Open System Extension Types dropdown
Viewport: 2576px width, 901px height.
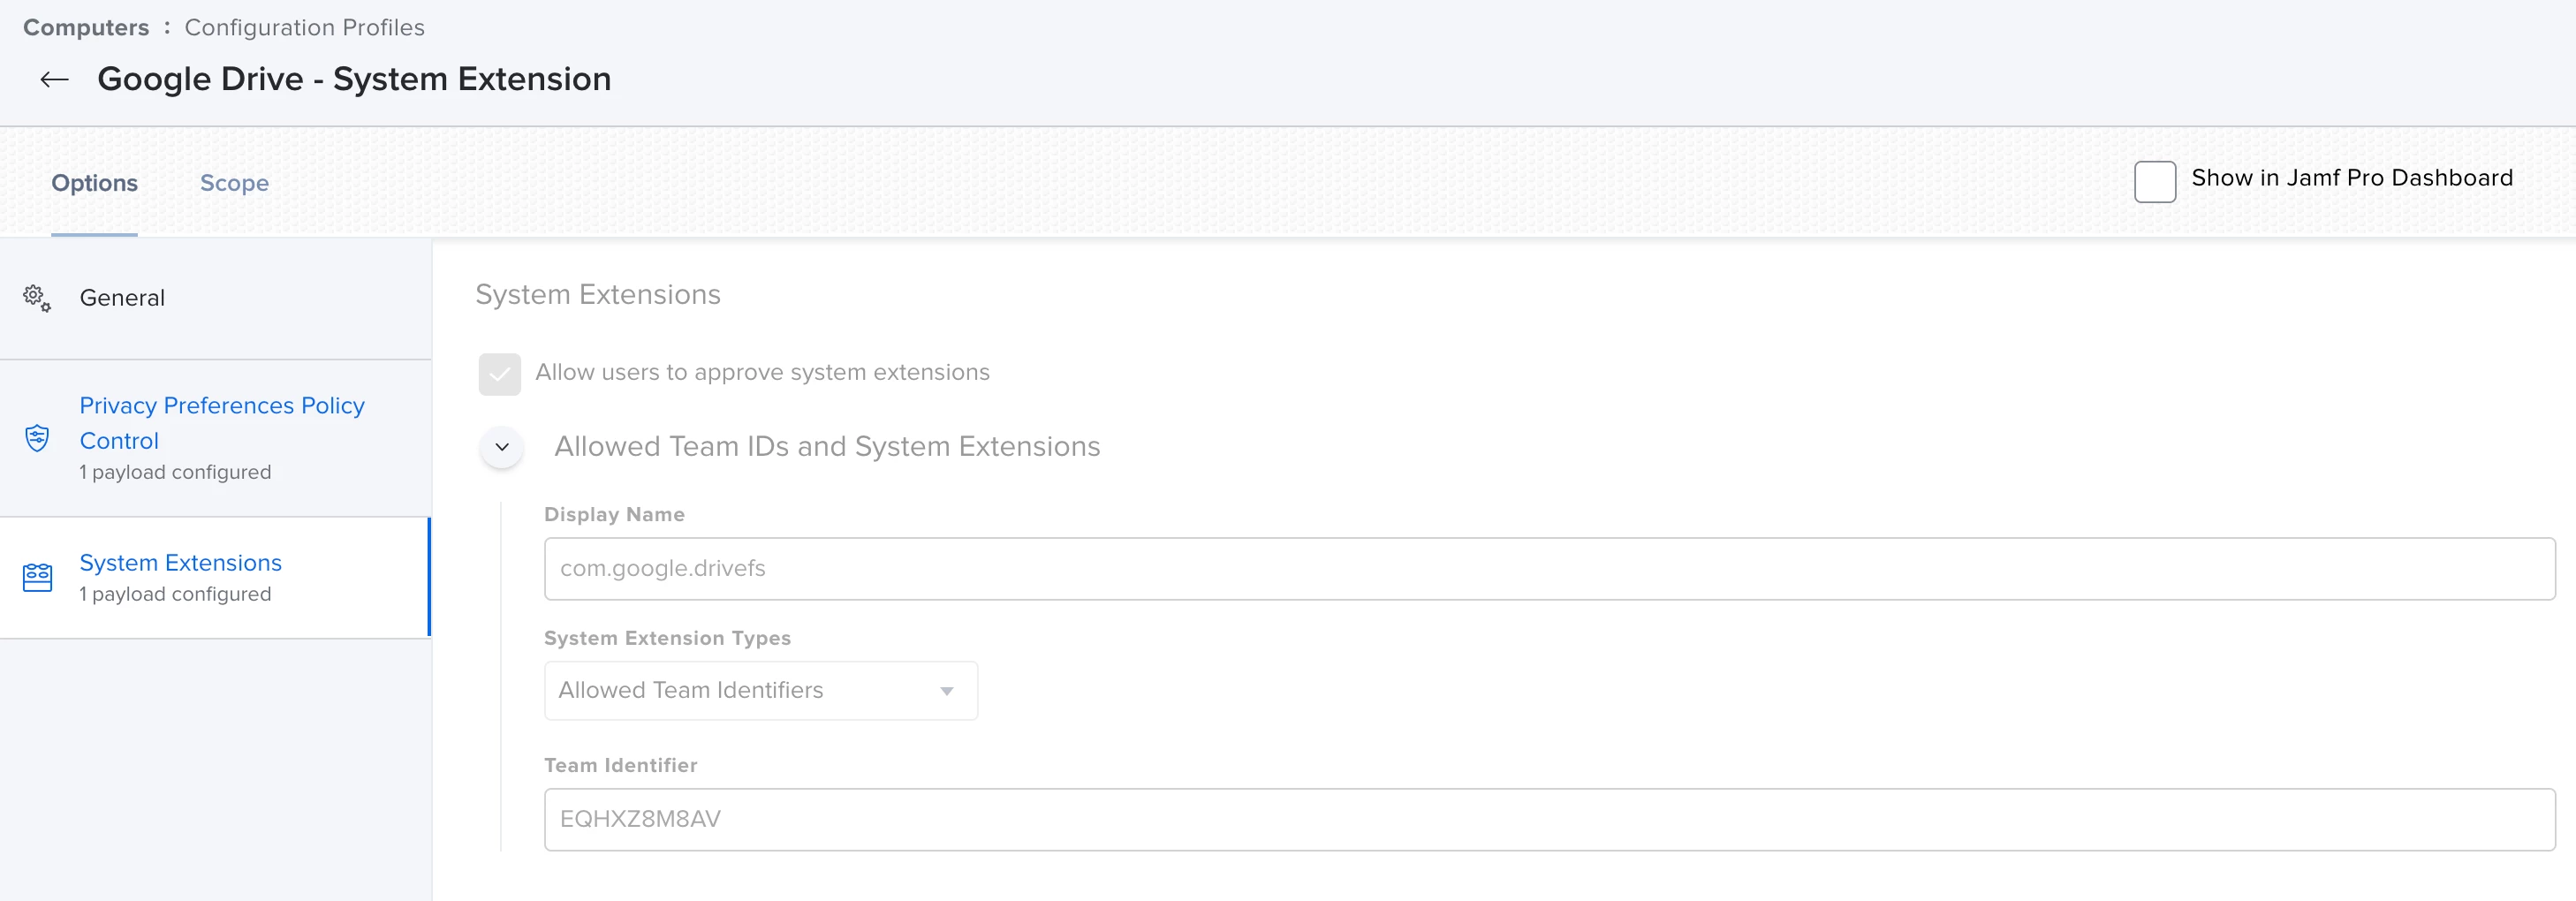760,690
